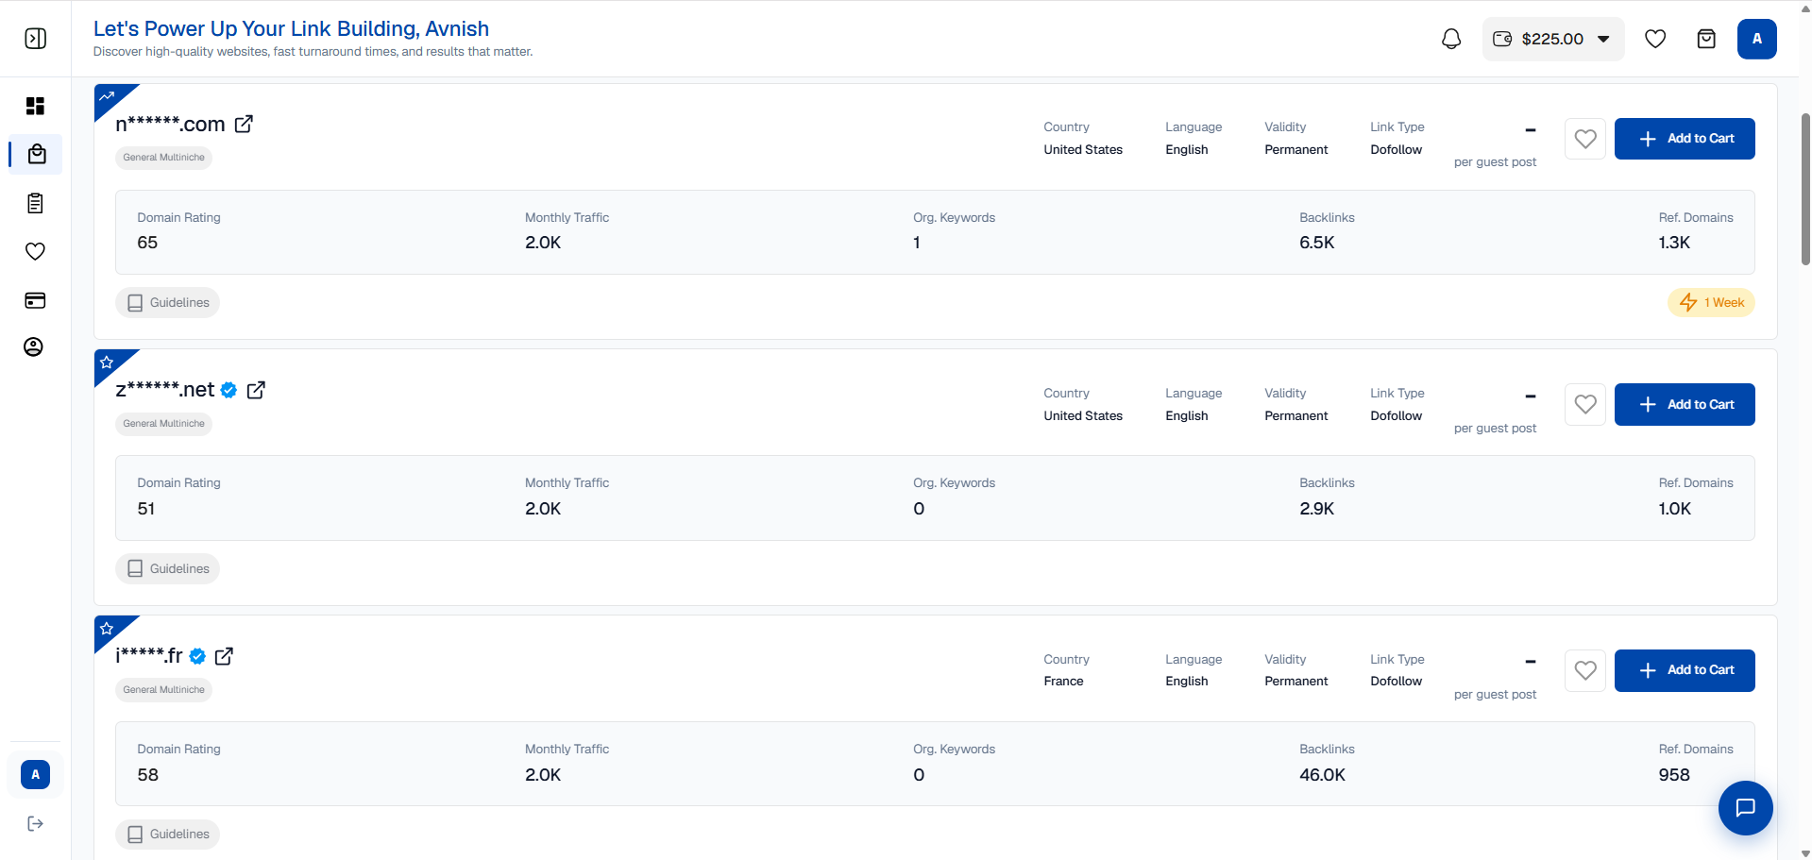Open Guidelines for i*****.fr
This screenshot has height=860, width=1812.
coord(168,835)
